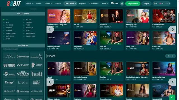
Task: Switch to the Recent tab
Action: tap(13, 9)
